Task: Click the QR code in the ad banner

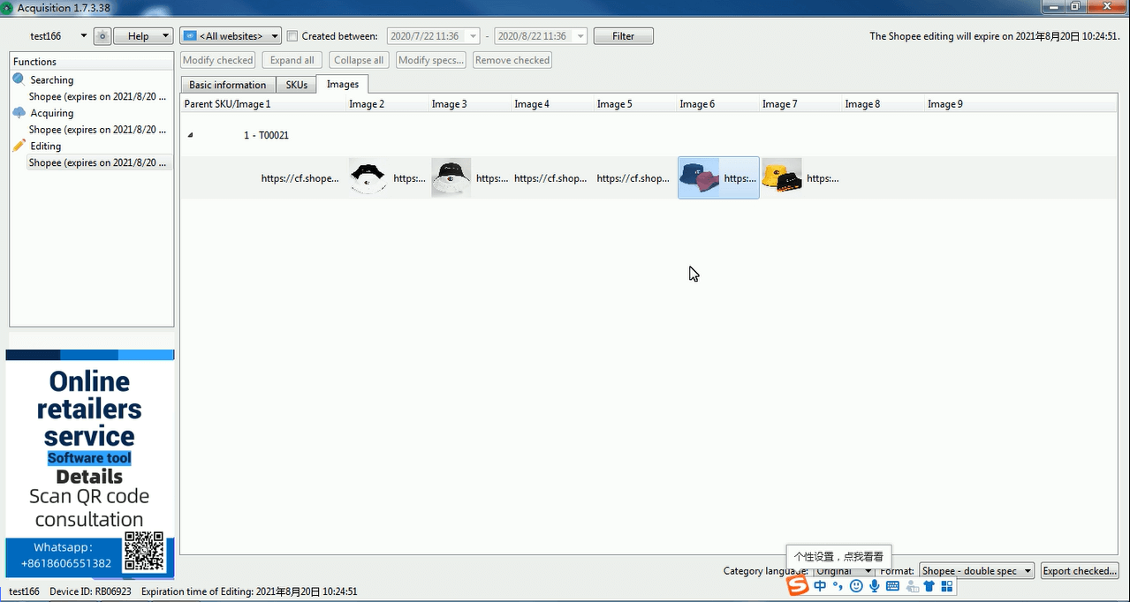Action: point(144,551)
